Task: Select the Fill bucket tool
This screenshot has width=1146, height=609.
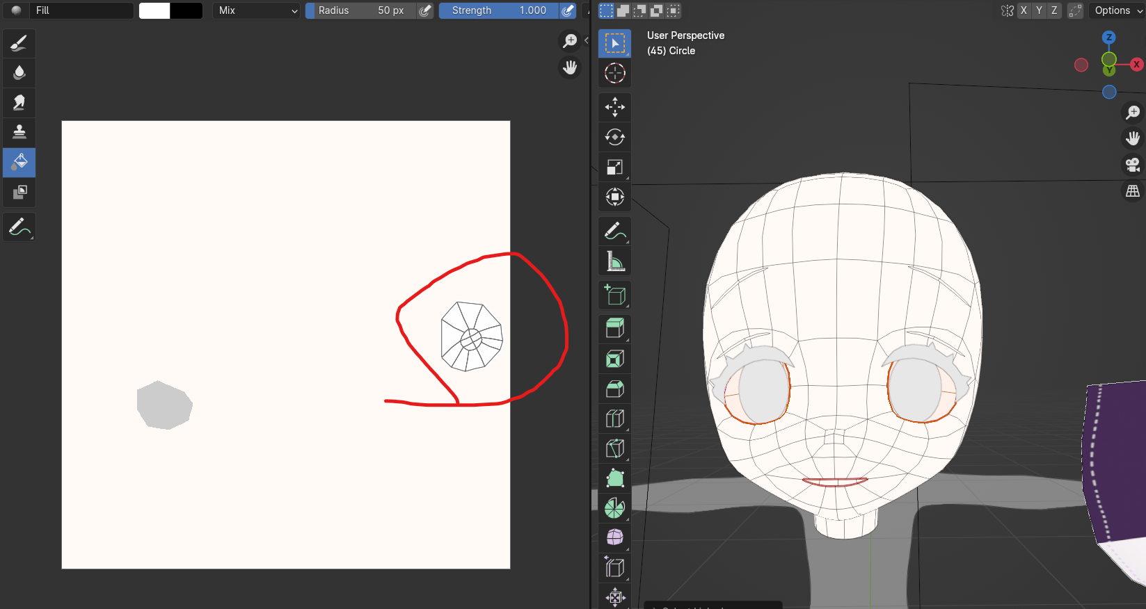Action: pyautogui.click(x=19, y=162)
